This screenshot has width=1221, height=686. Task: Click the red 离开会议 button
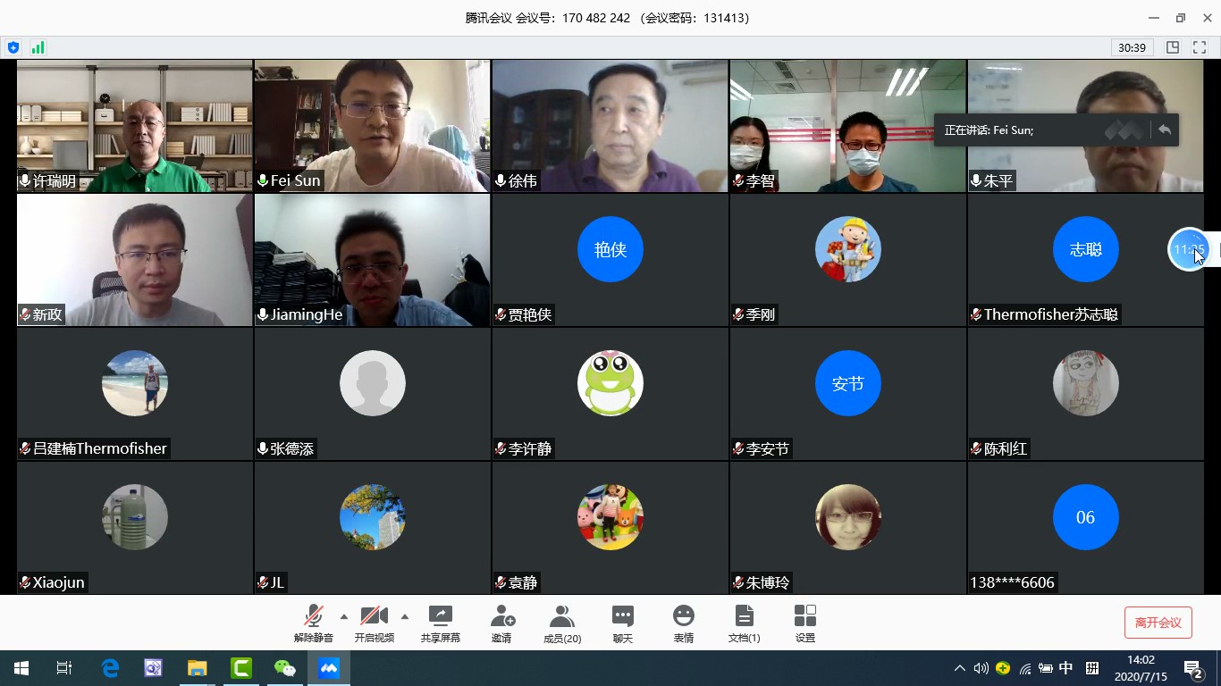(1158, 623)
